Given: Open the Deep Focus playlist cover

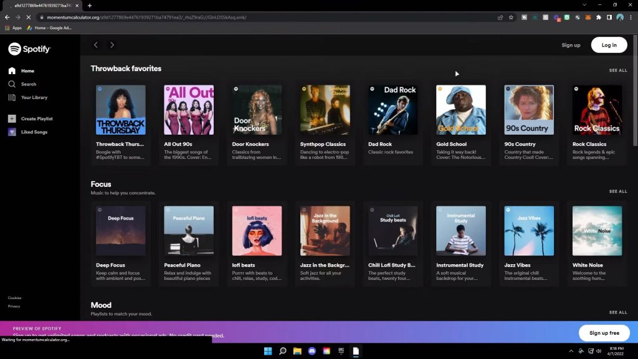Looking at the screenshot, I should pos(121,231).
